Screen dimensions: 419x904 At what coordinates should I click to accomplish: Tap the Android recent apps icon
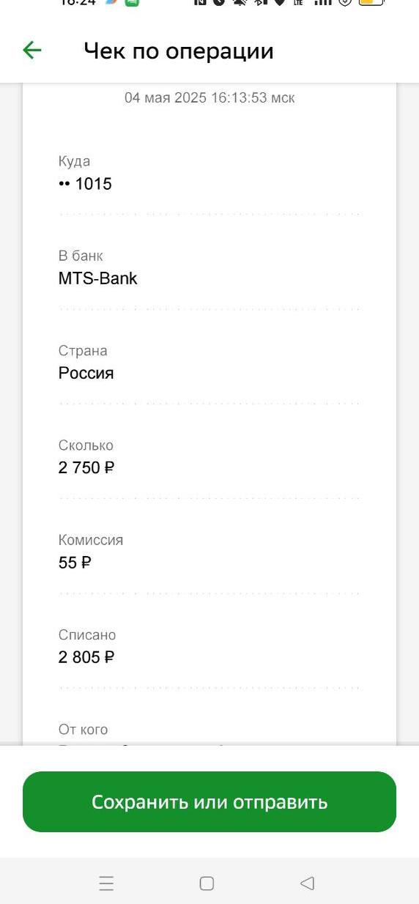pyautogui.click(x=106, y=883)
